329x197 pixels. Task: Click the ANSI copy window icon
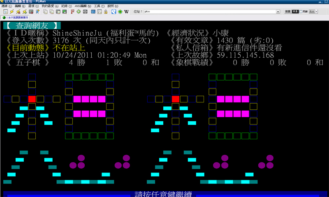click(58, 12)
